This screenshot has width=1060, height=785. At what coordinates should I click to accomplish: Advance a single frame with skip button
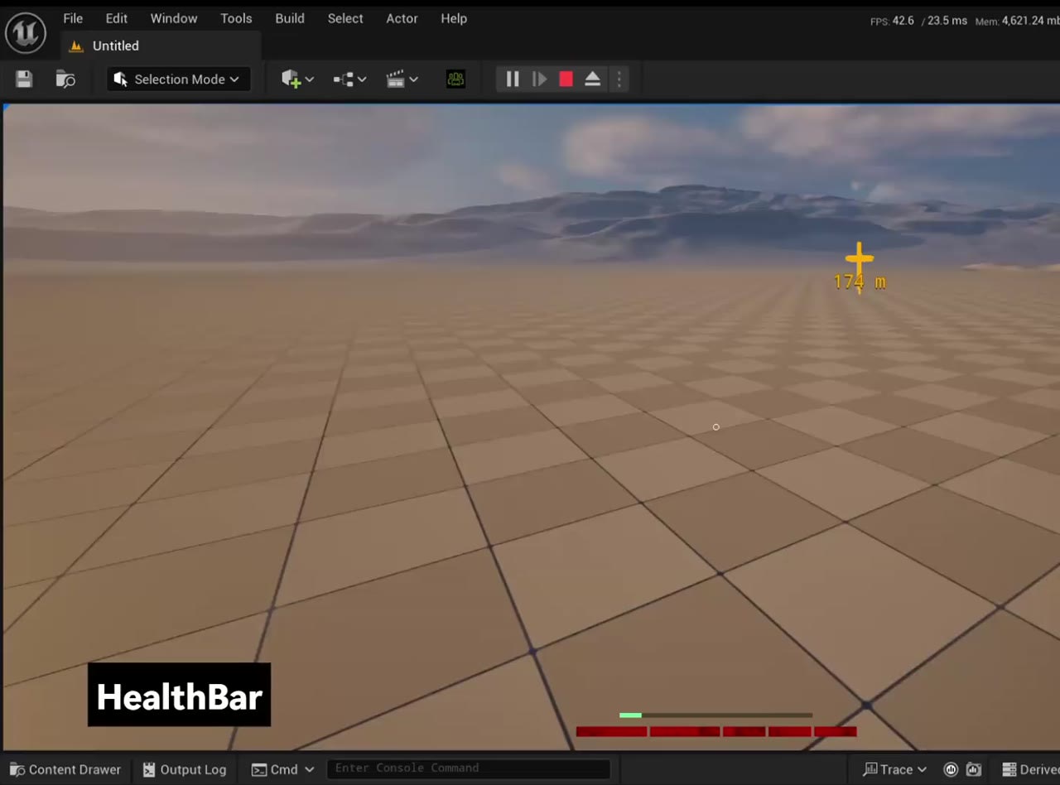[539, 79]
